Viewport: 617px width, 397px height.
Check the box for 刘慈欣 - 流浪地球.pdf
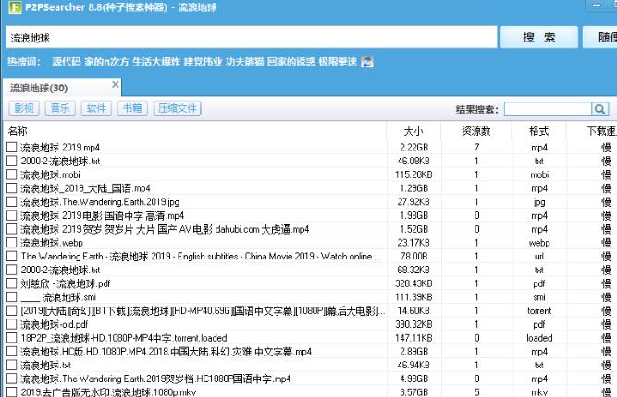[12, 283]
